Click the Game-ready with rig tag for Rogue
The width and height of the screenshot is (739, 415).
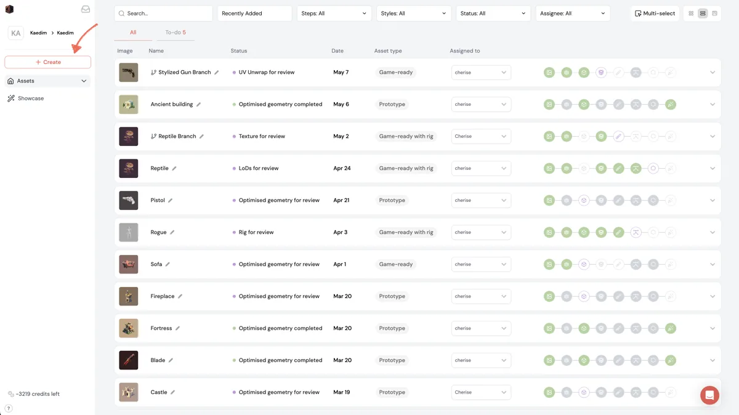(x=406, y=233)
